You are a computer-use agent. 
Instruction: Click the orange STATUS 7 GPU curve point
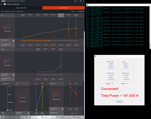[x=76, y=28]
